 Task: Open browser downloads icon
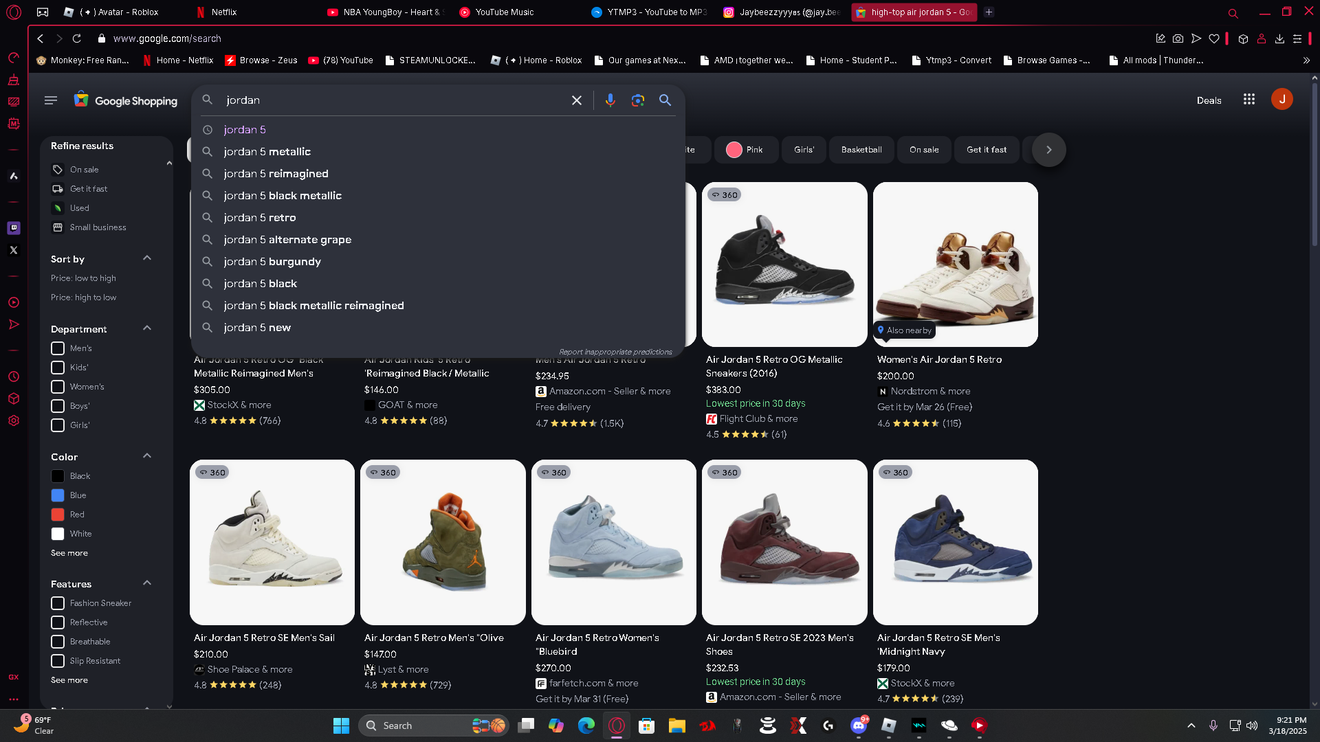click(1279, 38)
